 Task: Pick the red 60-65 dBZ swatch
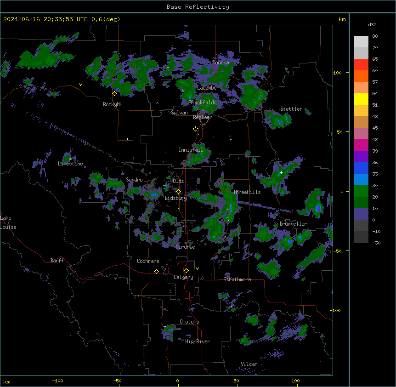tap(361, 65)
